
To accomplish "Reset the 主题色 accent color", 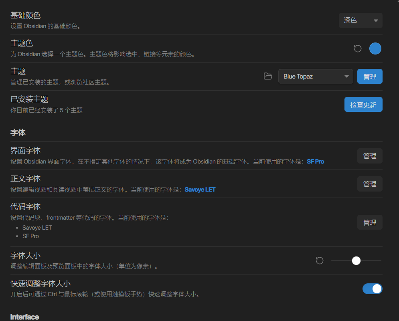I will (358, 48).
